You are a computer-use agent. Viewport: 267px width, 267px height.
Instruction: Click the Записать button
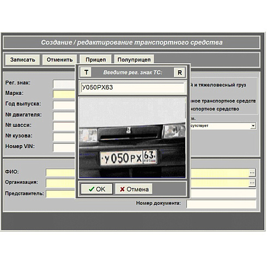tap(22, 60)
